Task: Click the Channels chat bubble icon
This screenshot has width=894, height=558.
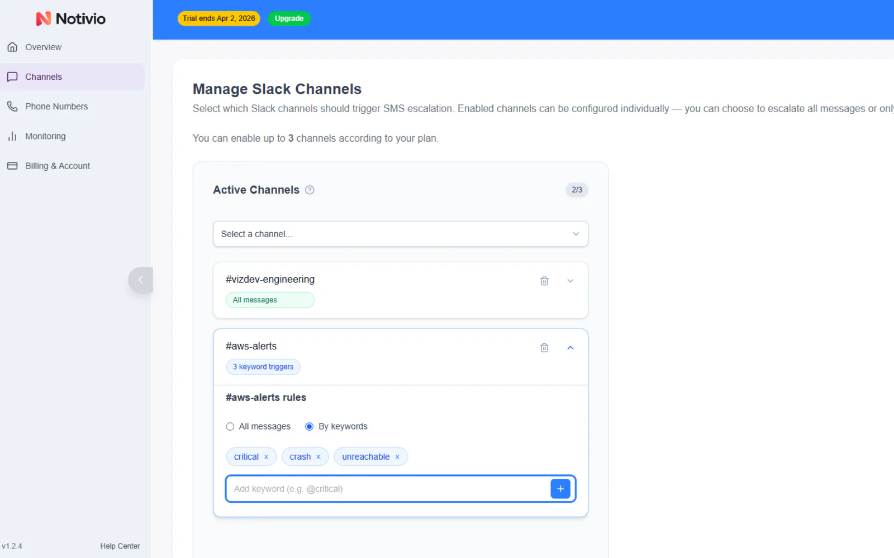Action: (12, 76)
